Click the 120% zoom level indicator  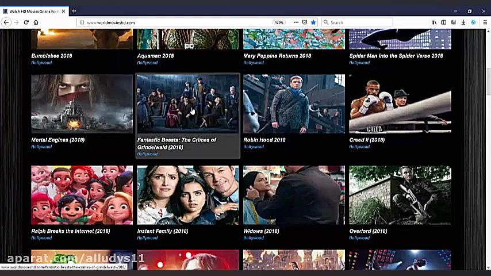279,22
